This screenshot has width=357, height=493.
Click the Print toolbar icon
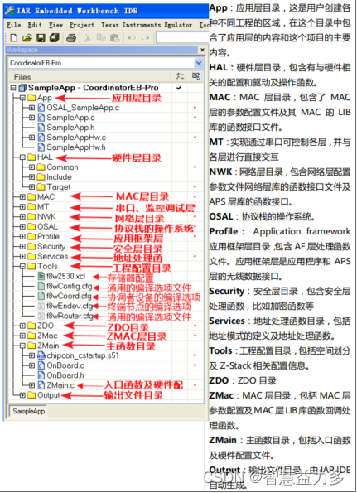pos(71,38)
